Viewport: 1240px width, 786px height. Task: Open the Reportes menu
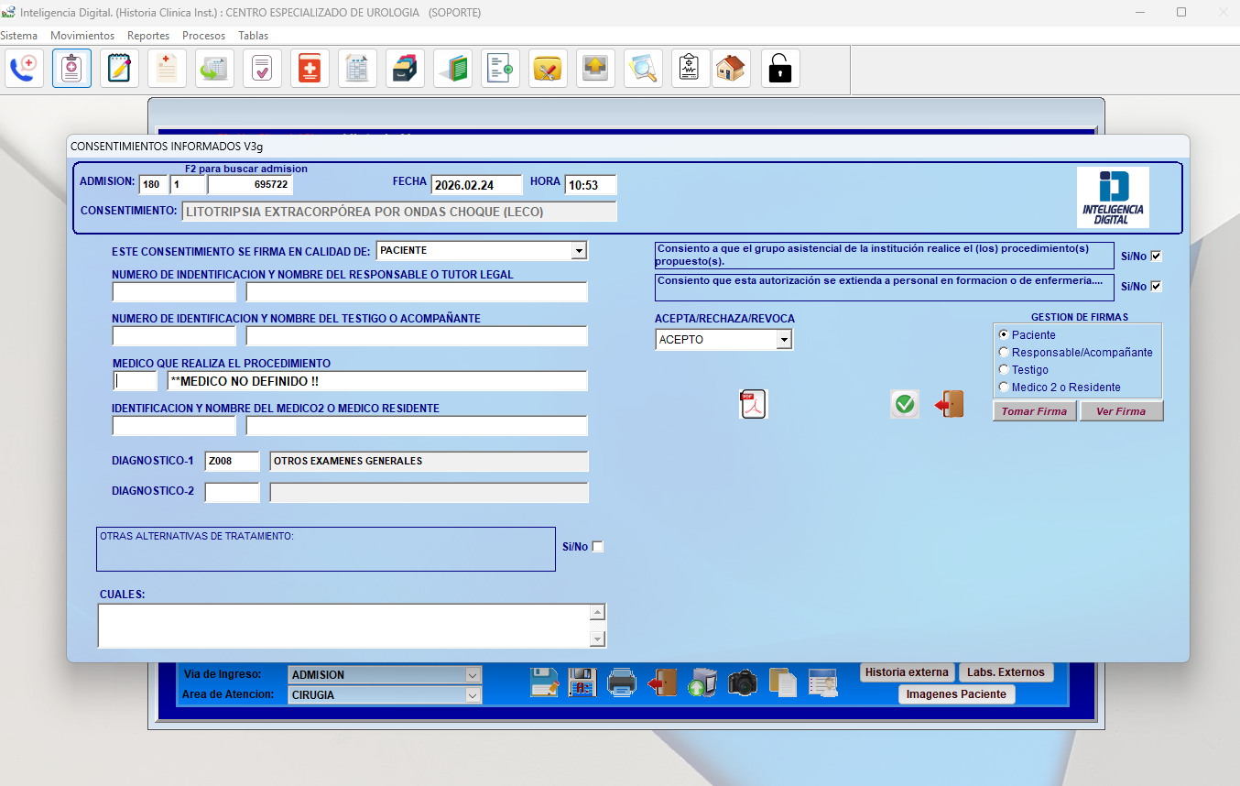[x=148, y=36]
